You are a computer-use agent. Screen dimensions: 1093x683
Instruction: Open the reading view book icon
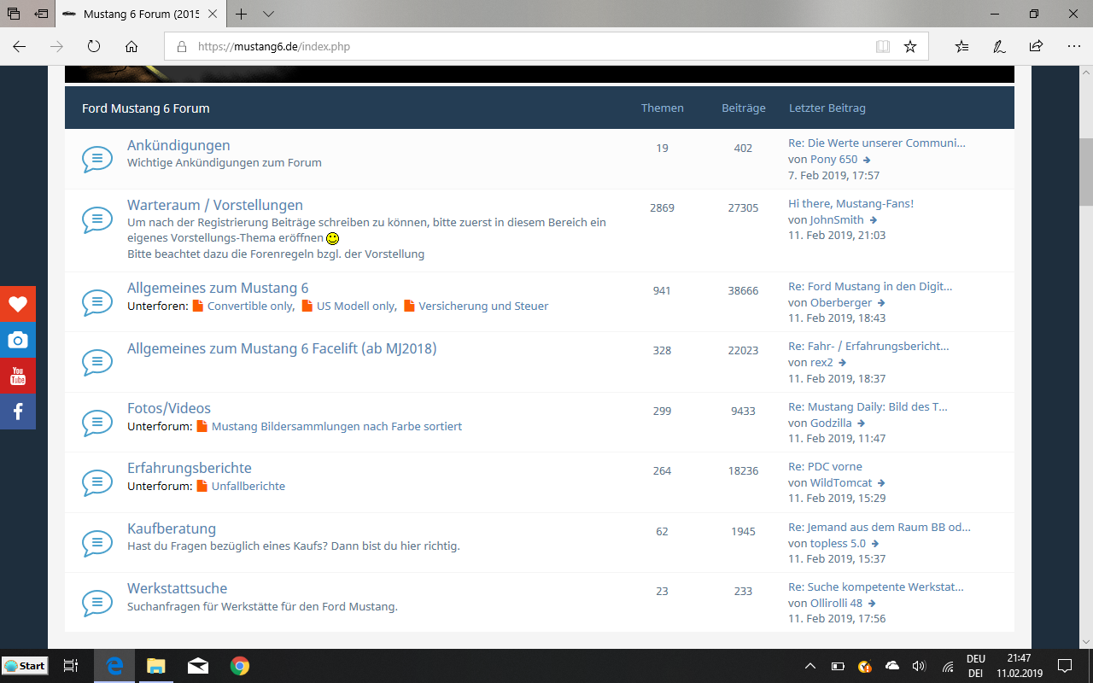pos(883,47)
